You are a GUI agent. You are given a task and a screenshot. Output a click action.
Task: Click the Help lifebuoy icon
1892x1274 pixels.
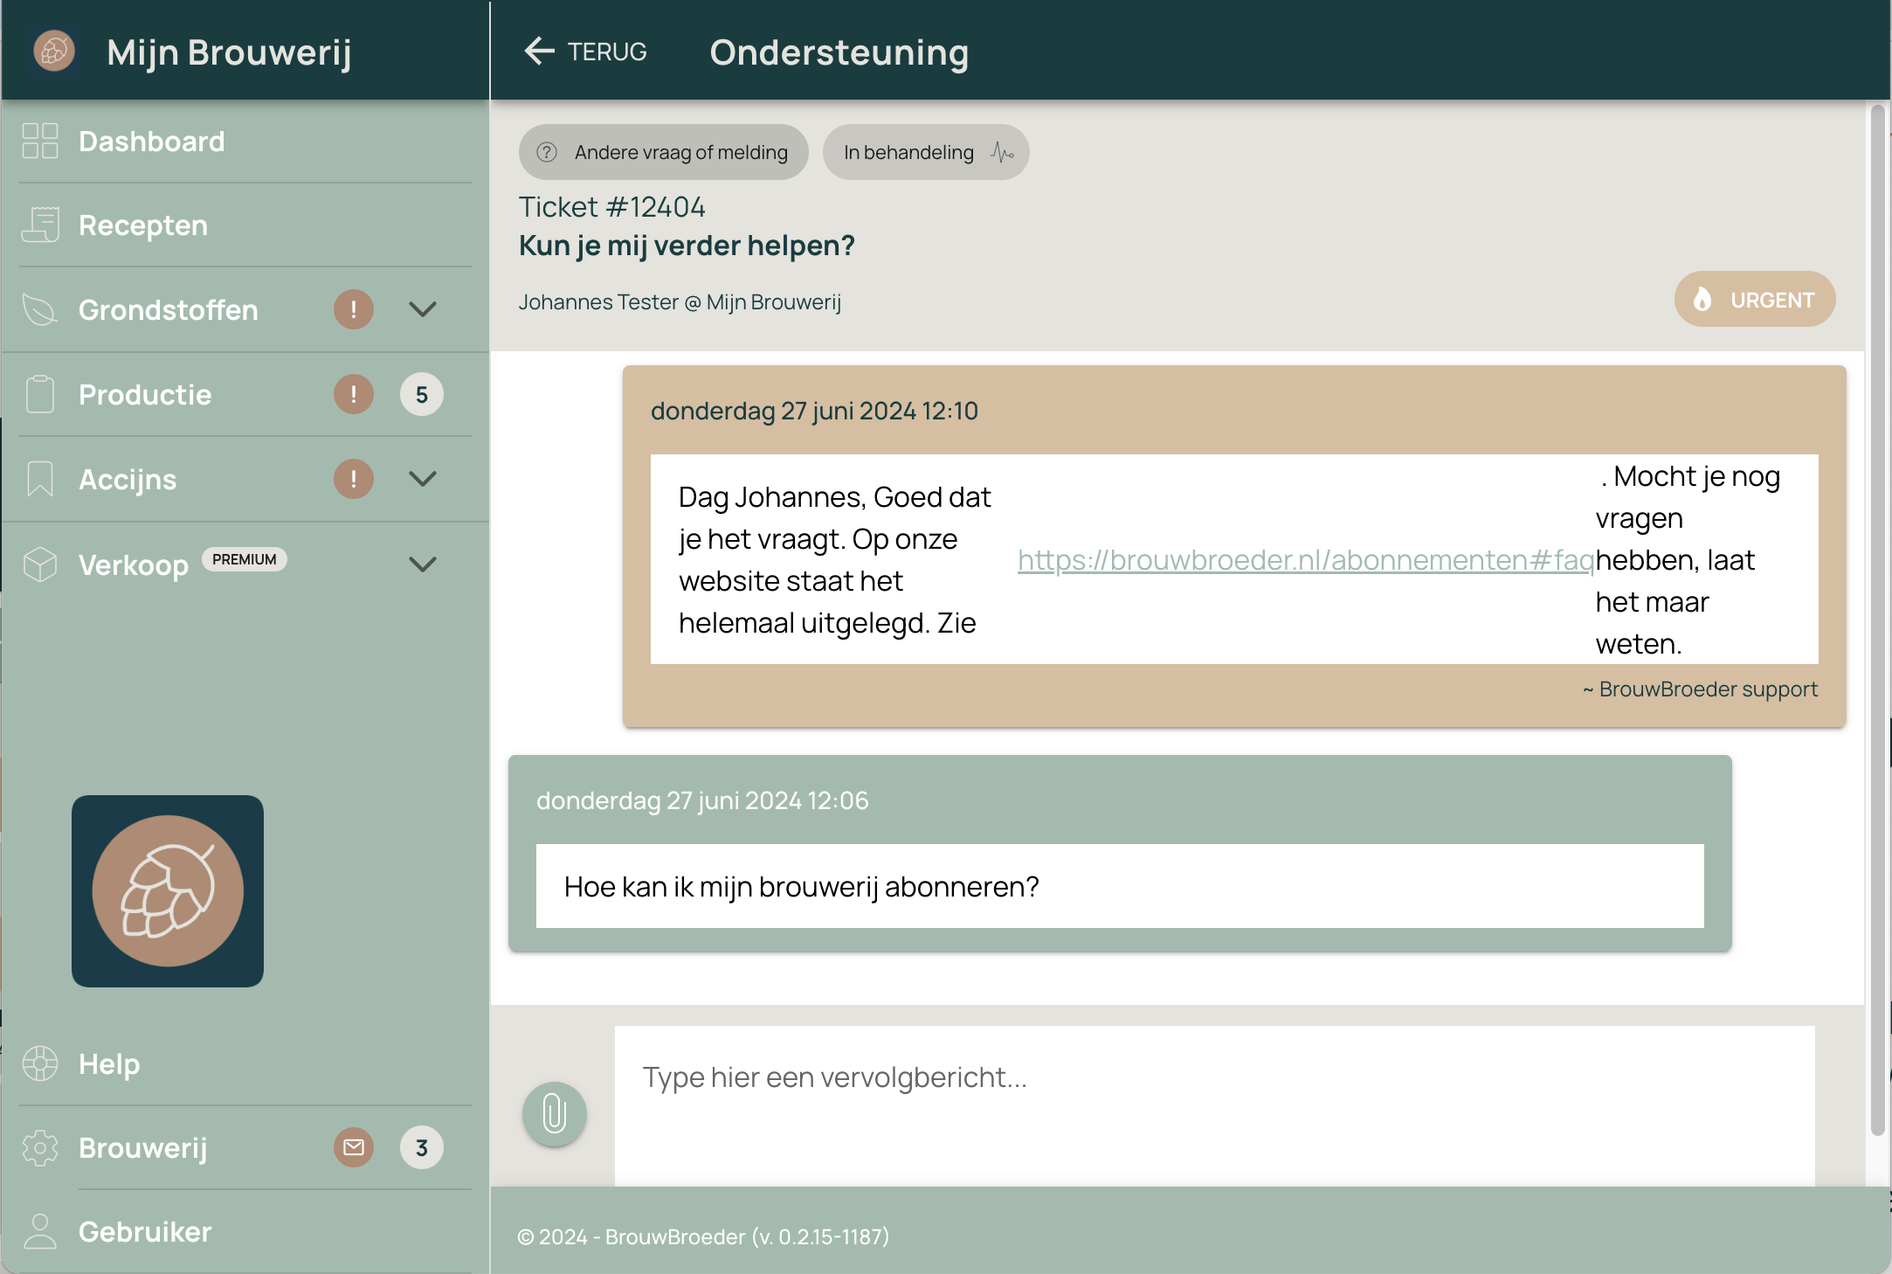pos(40,1063)
